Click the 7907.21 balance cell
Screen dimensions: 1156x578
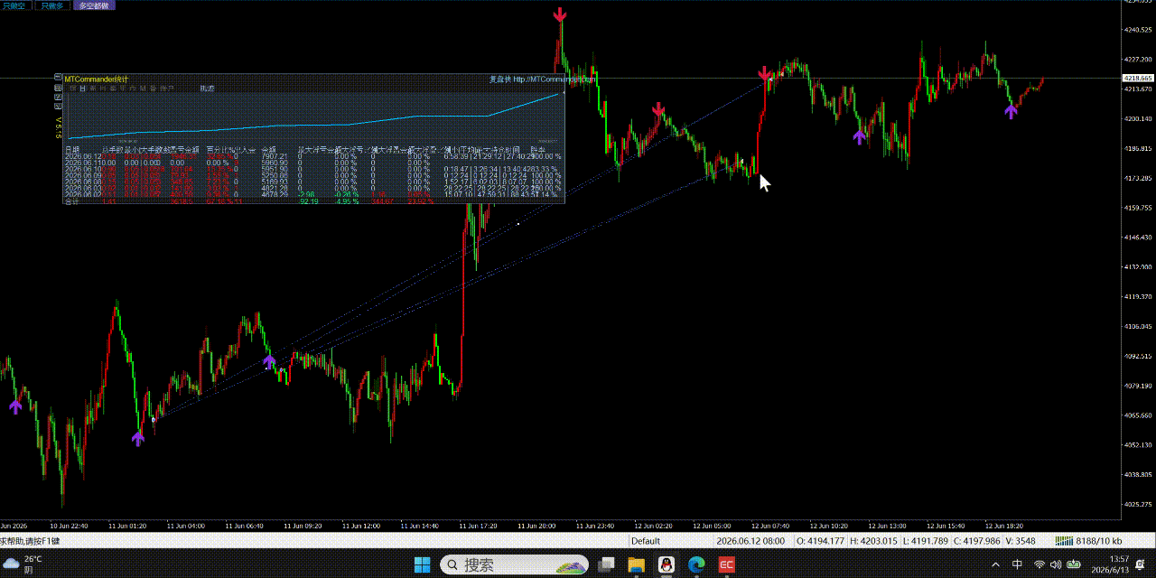pos(274,156)
